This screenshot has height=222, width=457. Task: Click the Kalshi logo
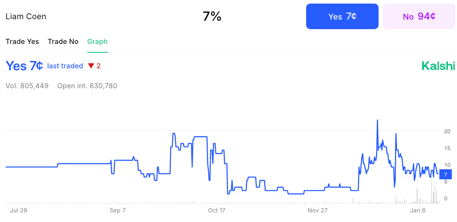point(438,66)
